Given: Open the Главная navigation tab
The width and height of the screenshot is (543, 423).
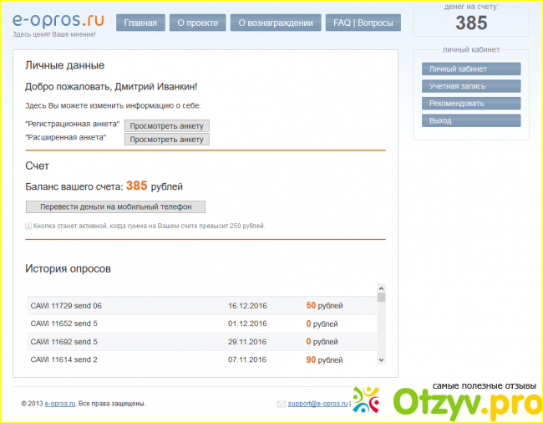Looking at the screenshot, I should [x=140, y=23].
